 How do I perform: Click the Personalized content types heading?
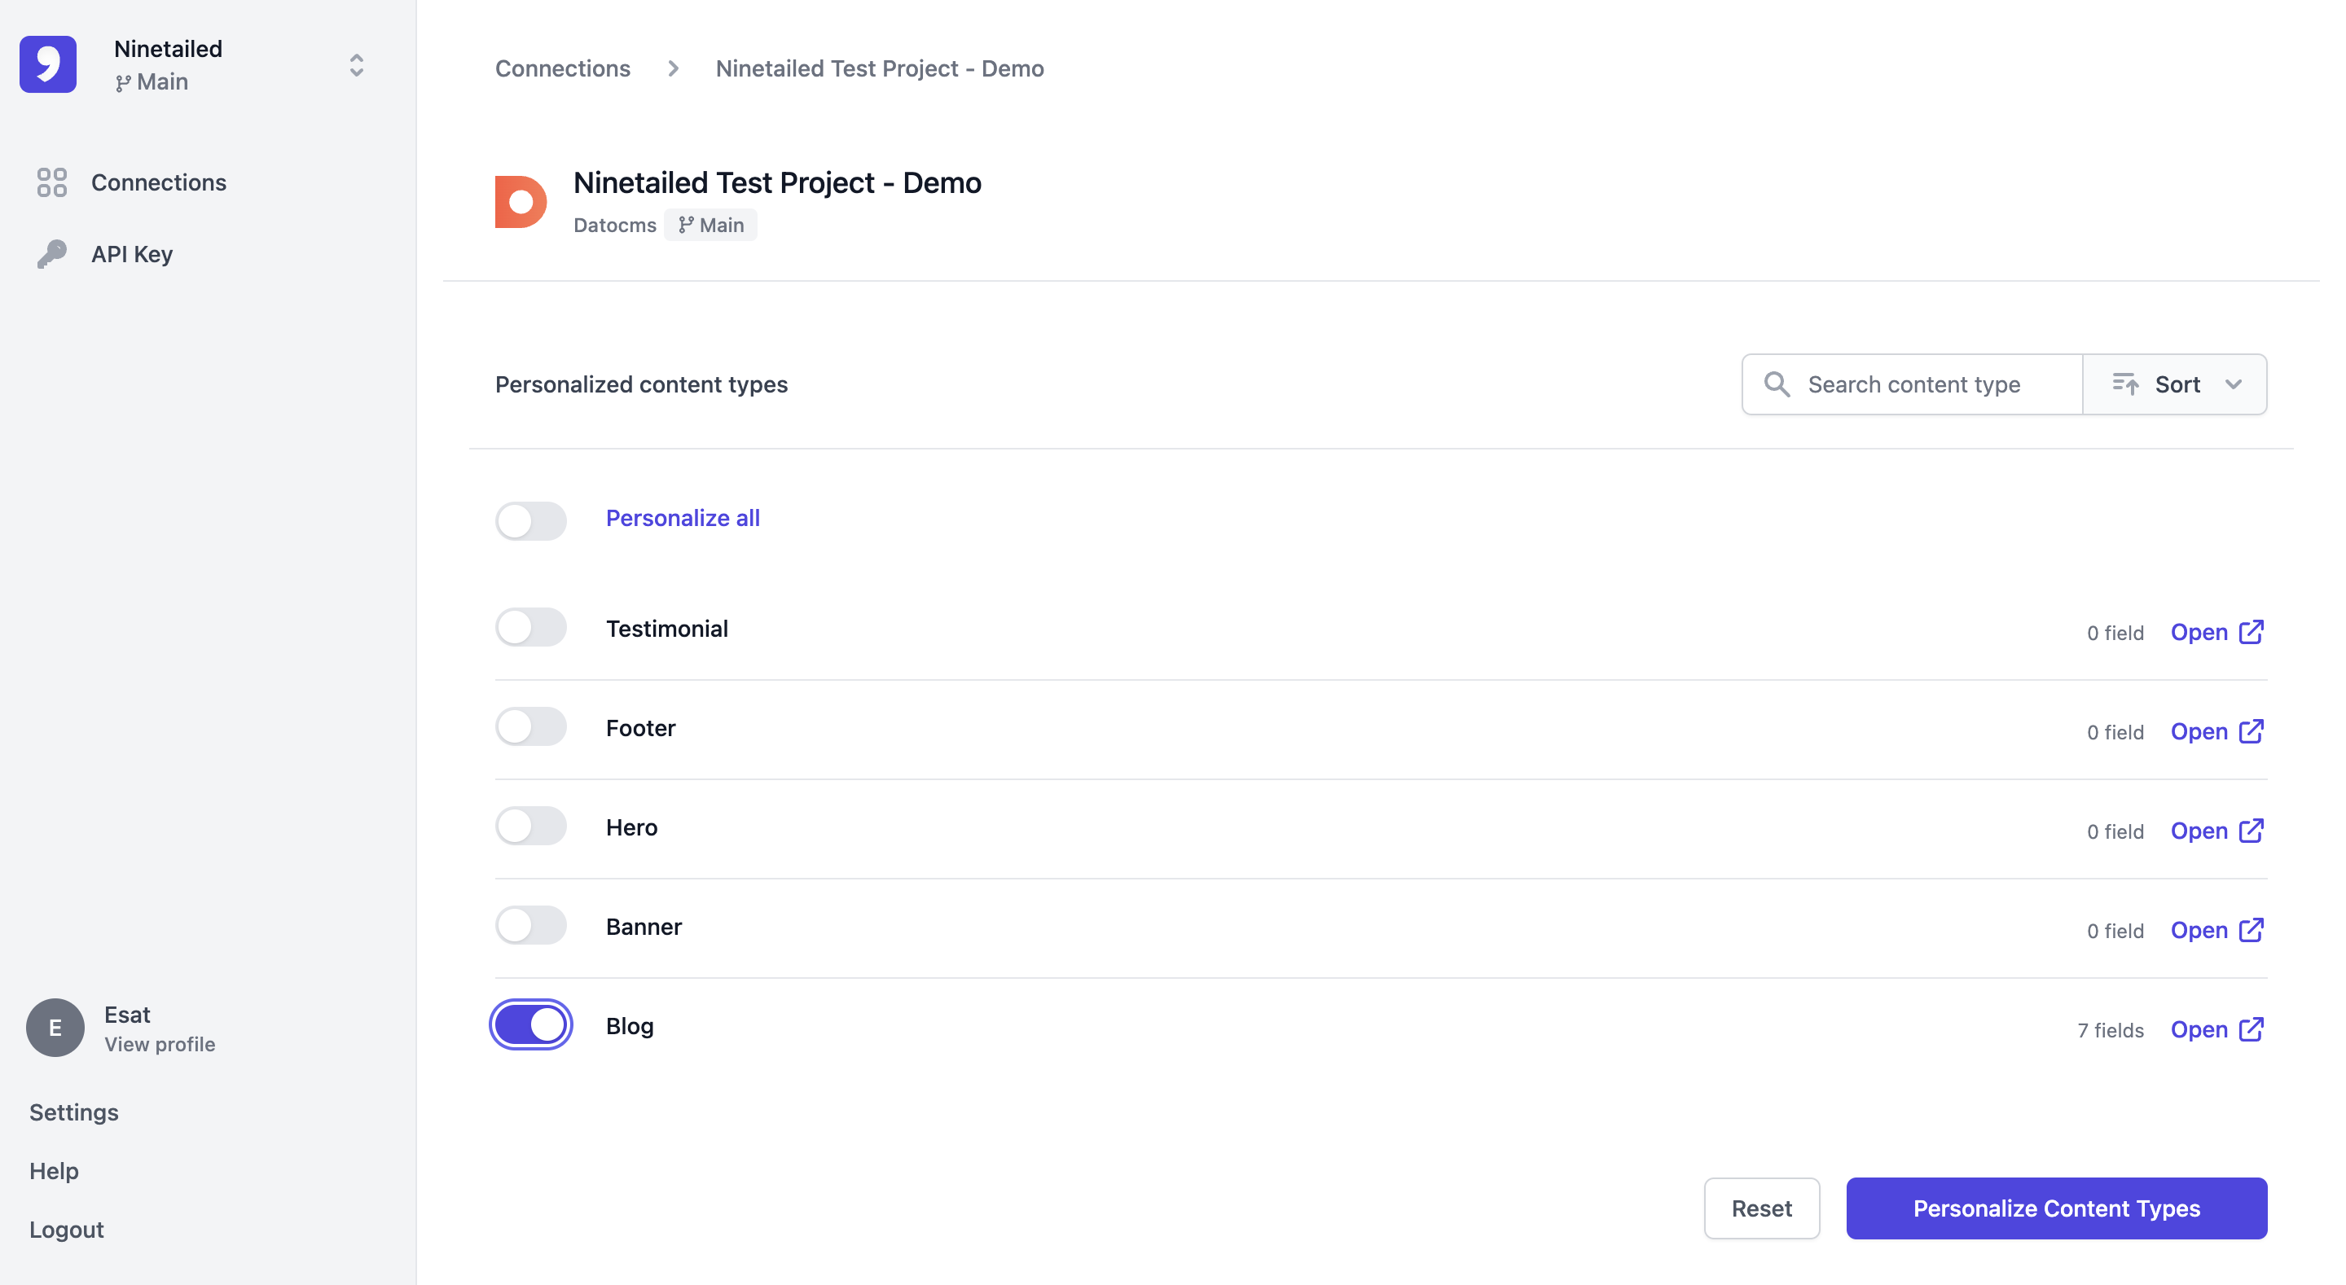641,384
